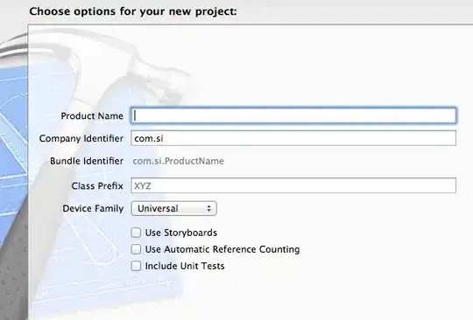473x320 pixels.
Task: Click the Product Name label
Action: coord(92,116)
